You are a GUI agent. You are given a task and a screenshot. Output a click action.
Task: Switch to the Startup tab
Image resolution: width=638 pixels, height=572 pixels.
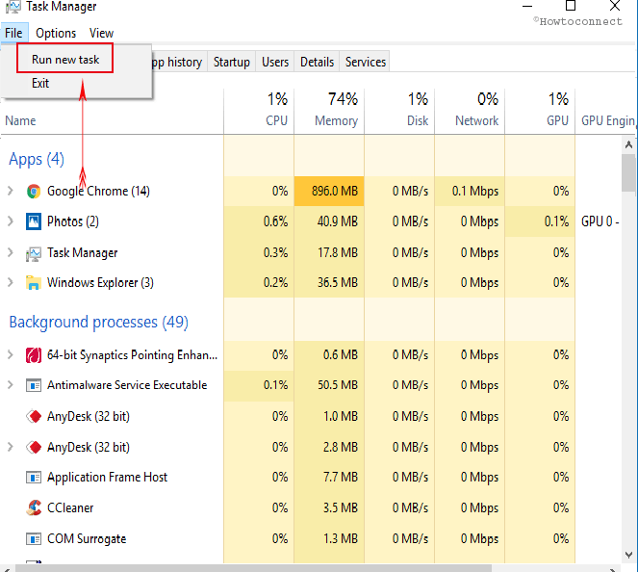[232, 62]
